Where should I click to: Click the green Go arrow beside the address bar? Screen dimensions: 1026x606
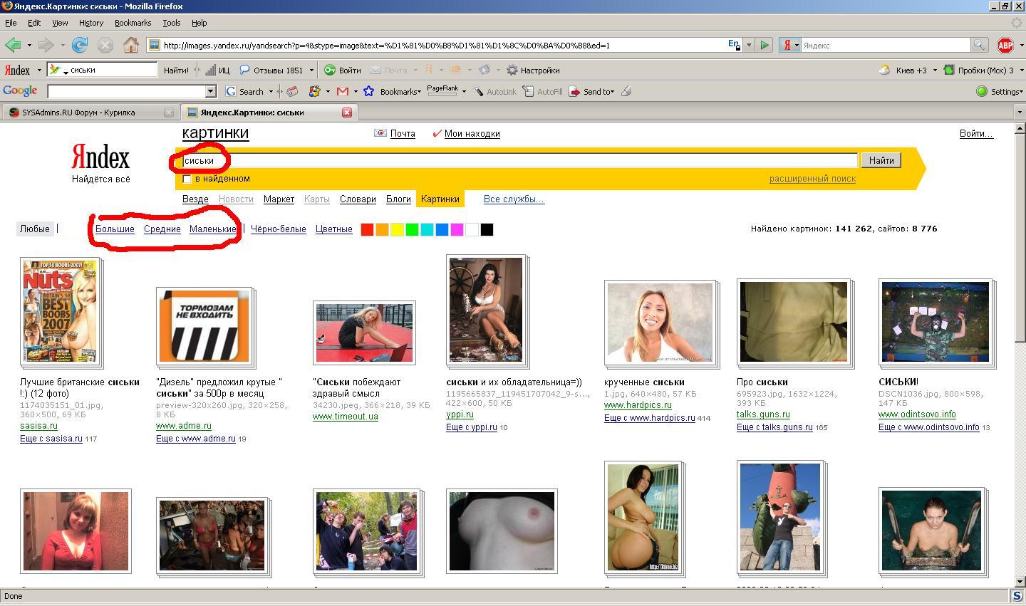pyautogui.click(x=765, y=45)
